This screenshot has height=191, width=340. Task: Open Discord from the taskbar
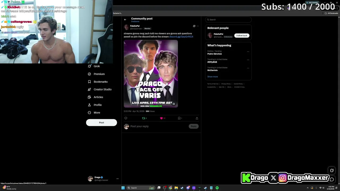(x=188, y=188)
